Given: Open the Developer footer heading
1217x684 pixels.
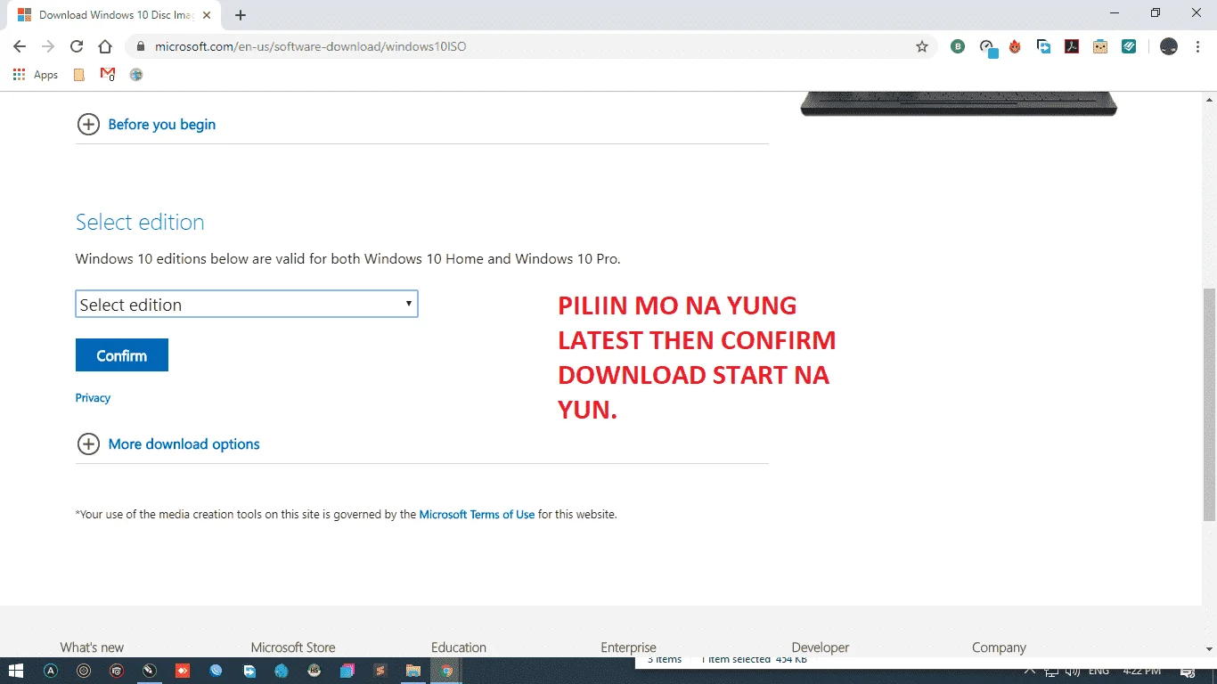Looking at the screenshot, I should coord(821,647).
